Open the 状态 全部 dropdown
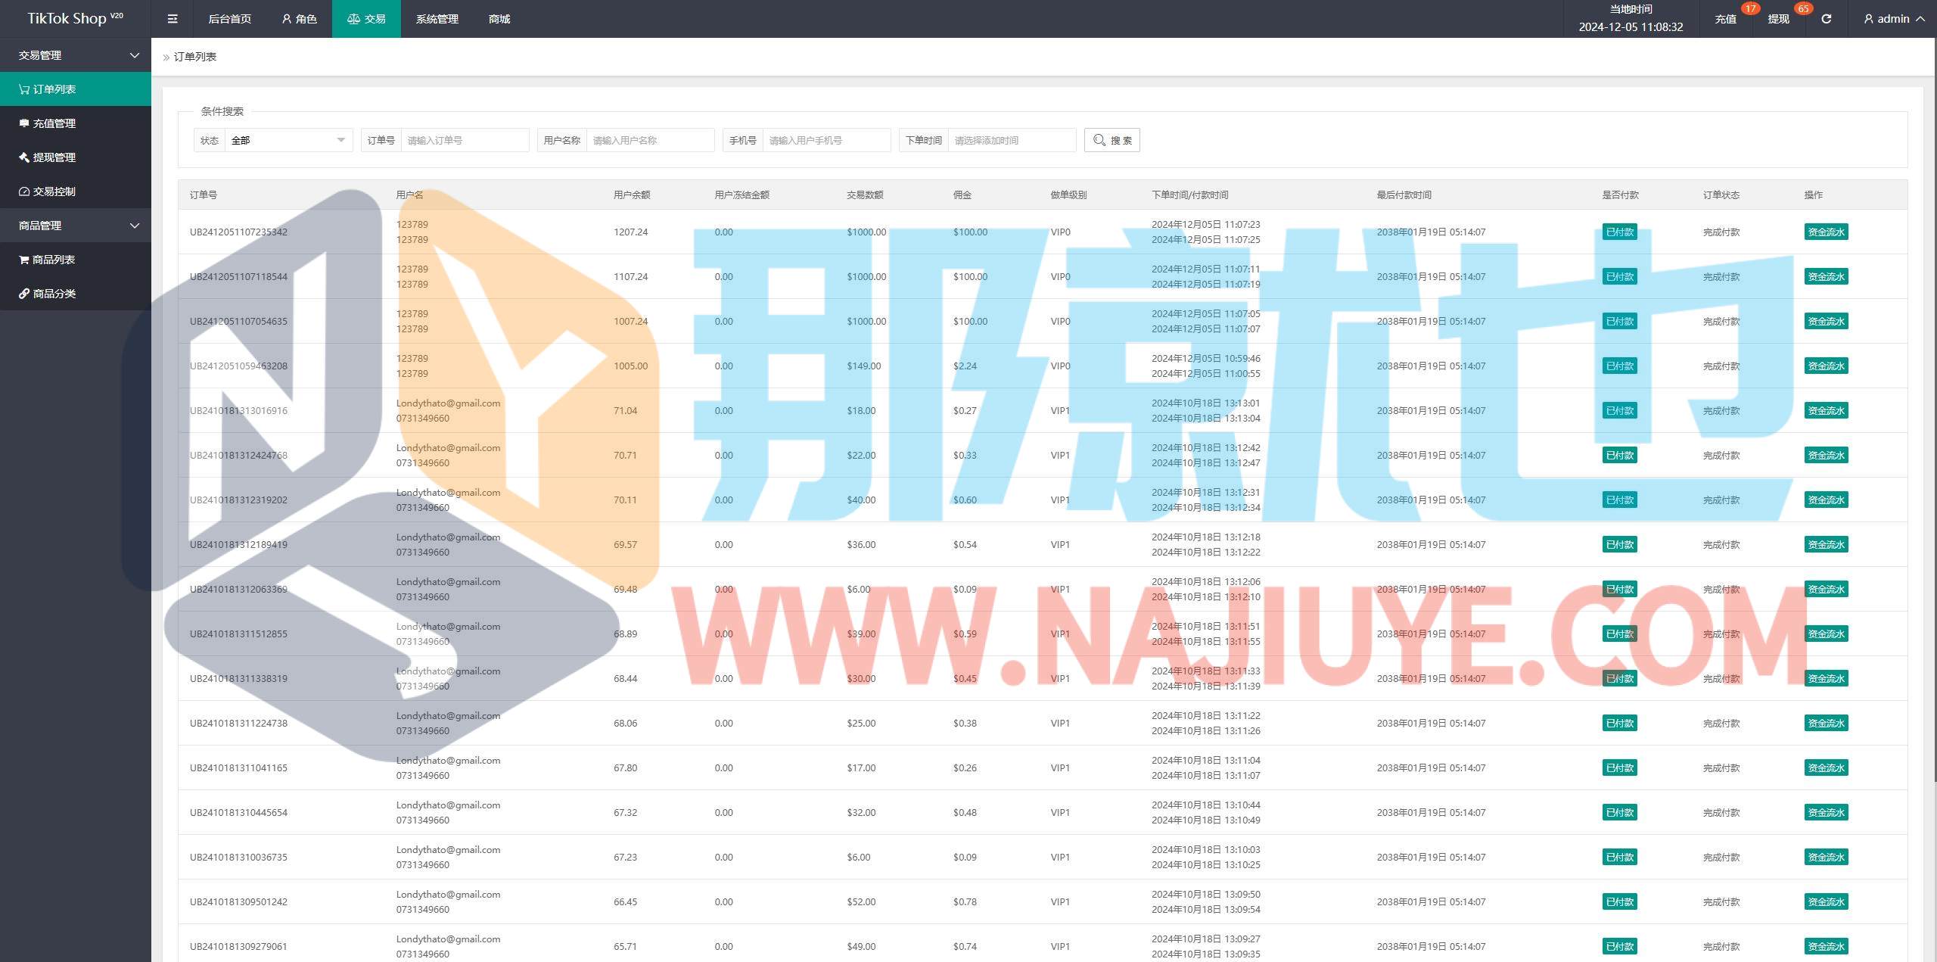1937x962 pixels. 288,140
